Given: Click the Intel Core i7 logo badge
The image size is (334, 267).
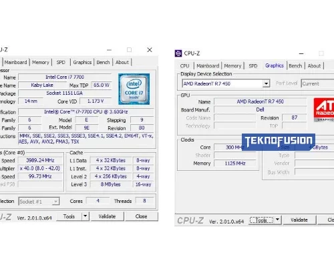Looking at the screenshot, I should [x=134, y=89].
